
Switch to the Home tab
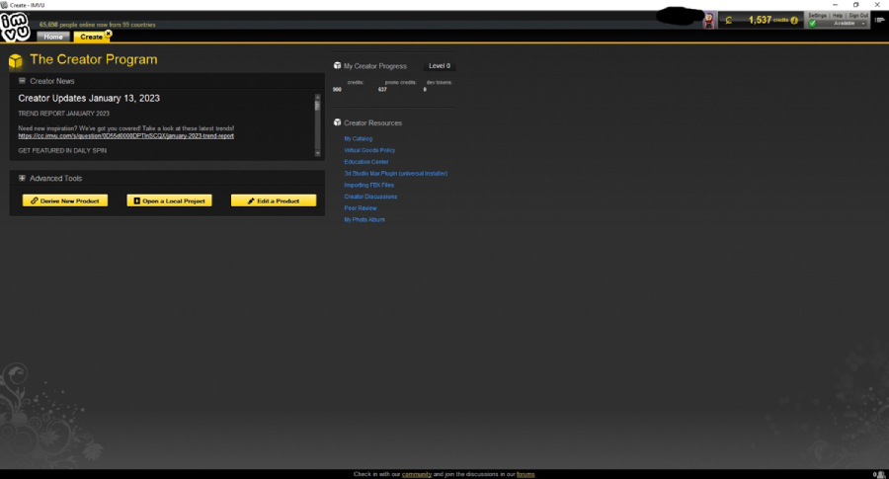point(53,37)
